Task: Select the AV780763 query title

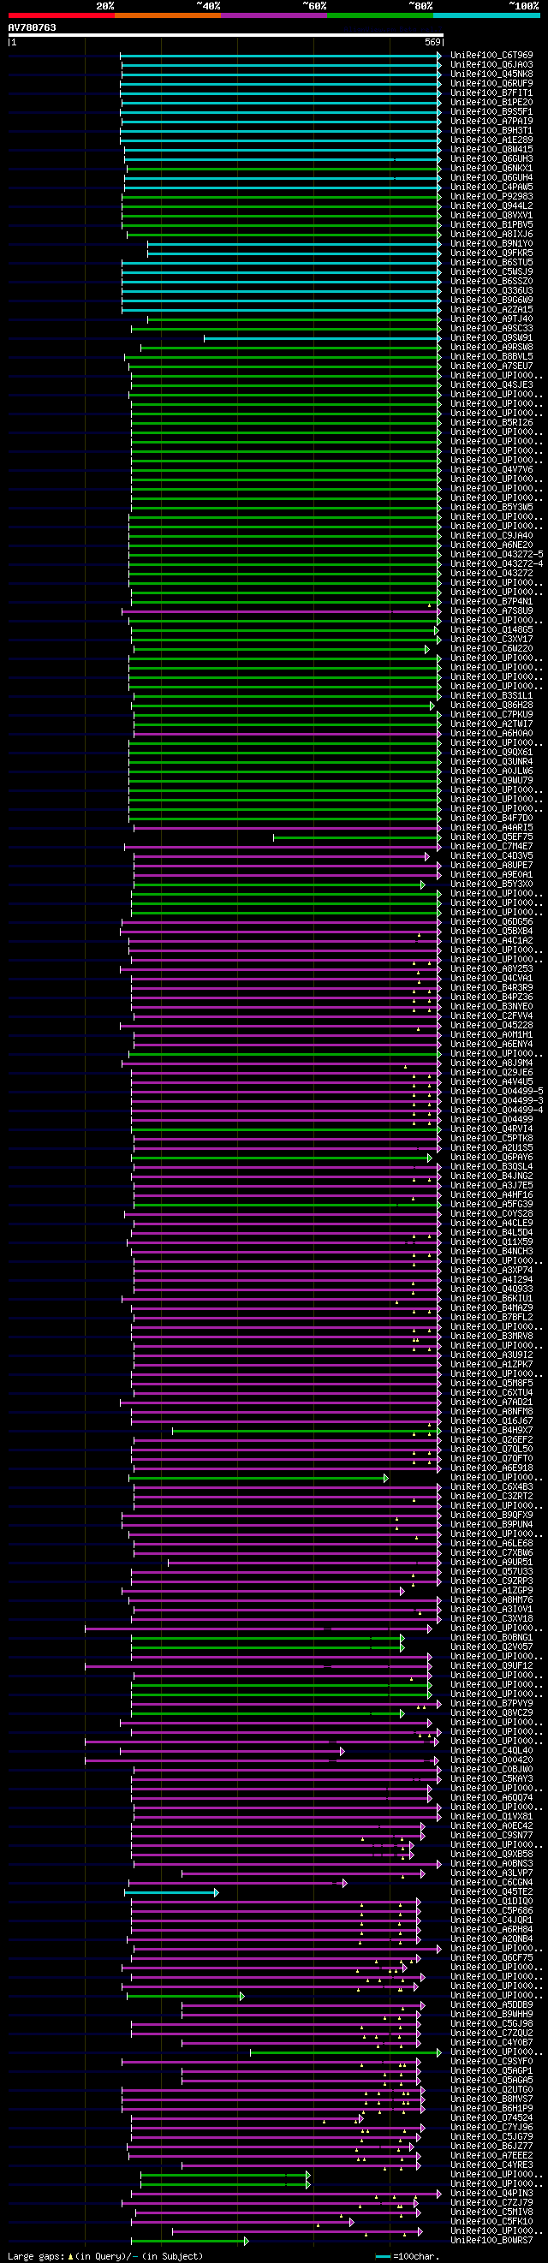Action: tap(33, 28)
